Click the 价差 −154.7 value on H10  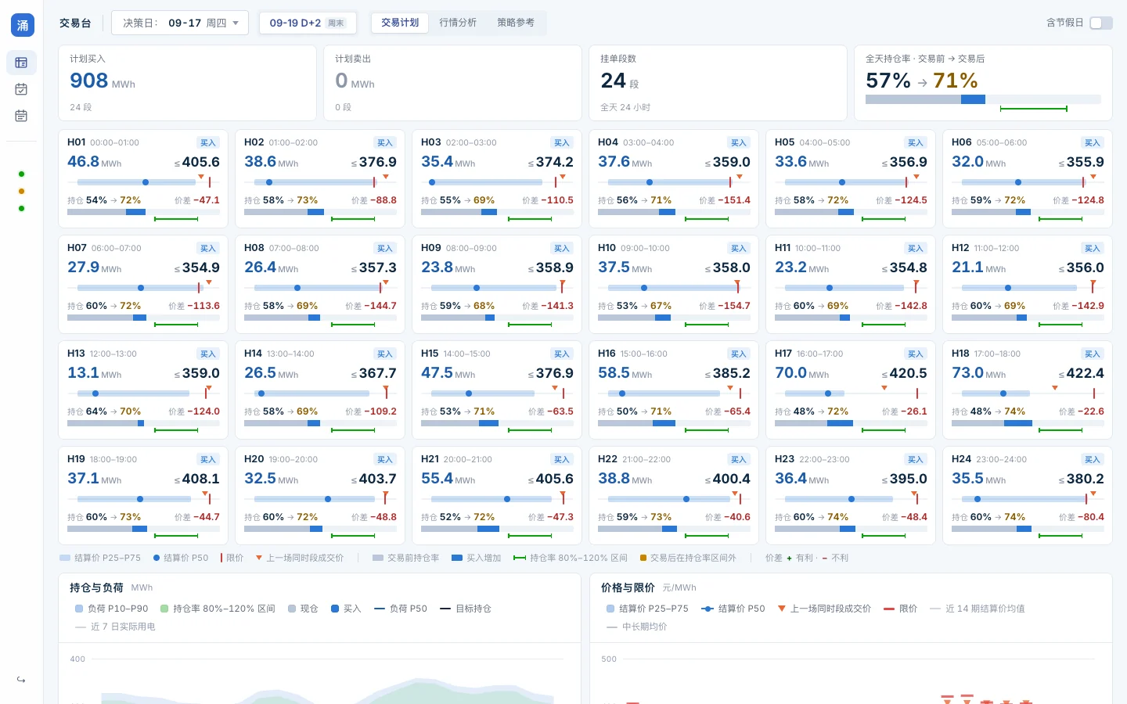pyautogui.click(x=725, y=306)
